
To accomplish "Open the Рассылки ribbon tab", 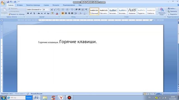I will 56,5.
